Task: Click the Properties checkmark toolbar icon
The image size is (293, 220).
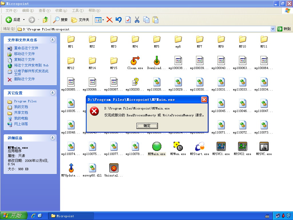Action: [x=128, y=20]
